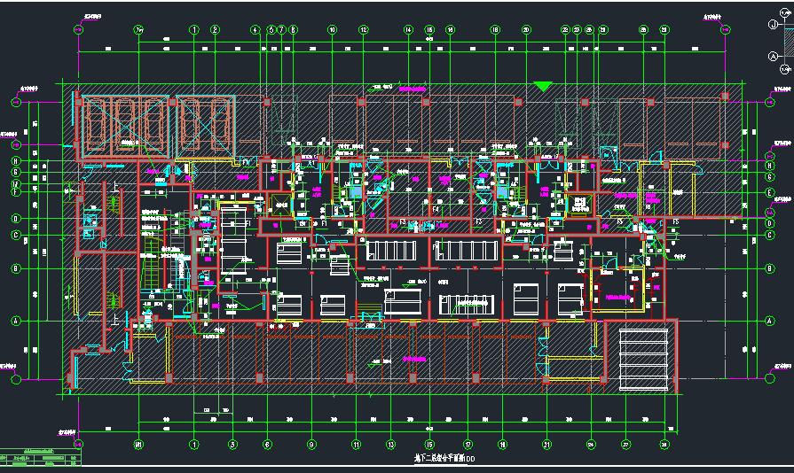
Task: Select the title block table at bottom-left
Action: coord(40,458)
